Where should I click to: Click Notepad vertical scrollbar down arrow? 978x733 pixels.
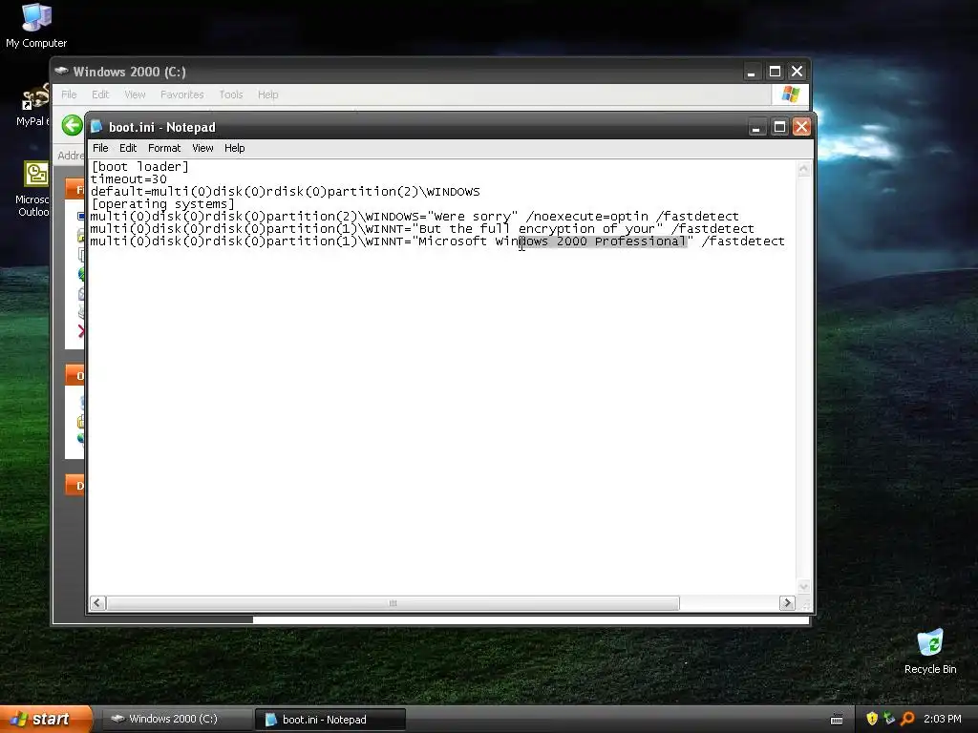803,587
